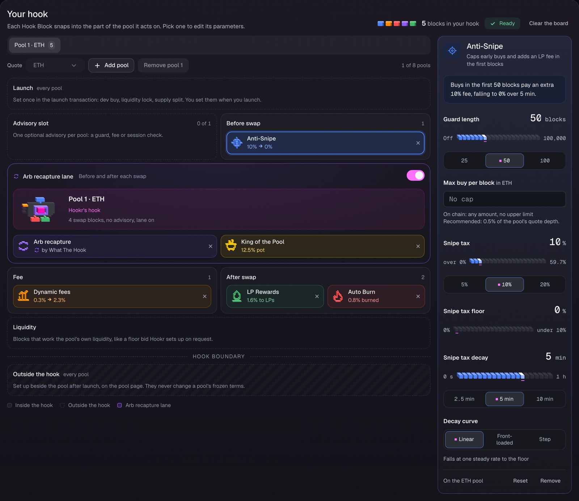Click the Ready status badge
Screen dimensions: 579x501
502,24
